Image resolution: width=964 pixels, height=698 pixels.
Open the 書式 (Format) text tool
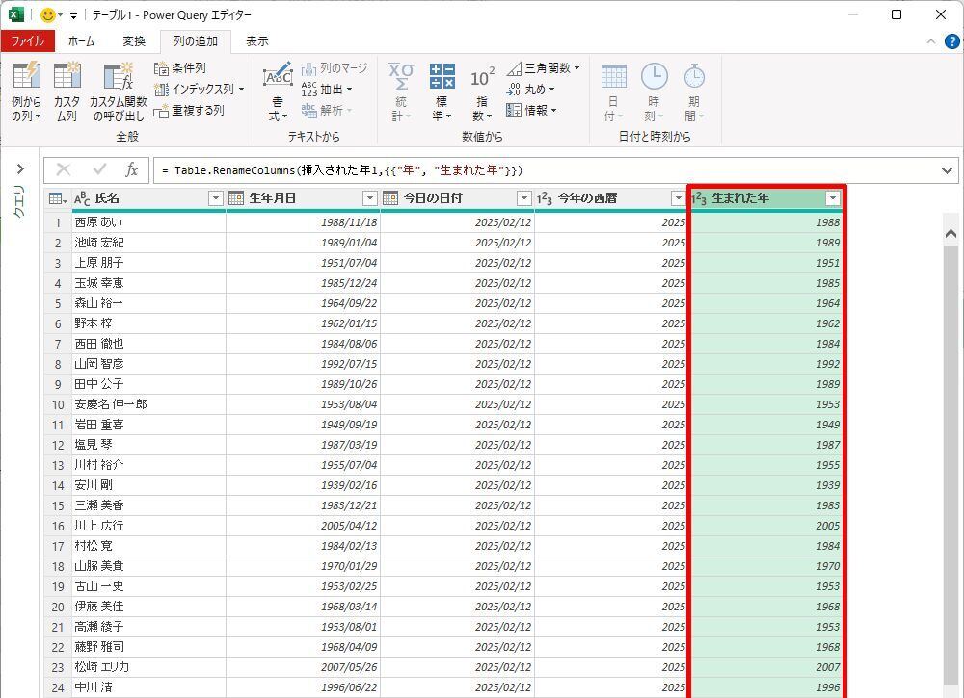pos(278,79)
